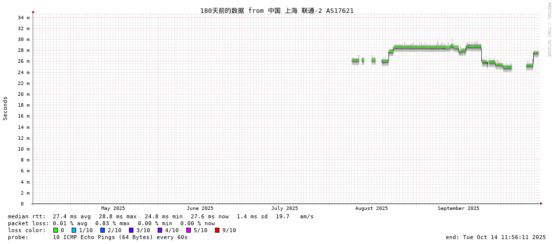Click the purple 3/10 loss color swatch

pos(131,230)
